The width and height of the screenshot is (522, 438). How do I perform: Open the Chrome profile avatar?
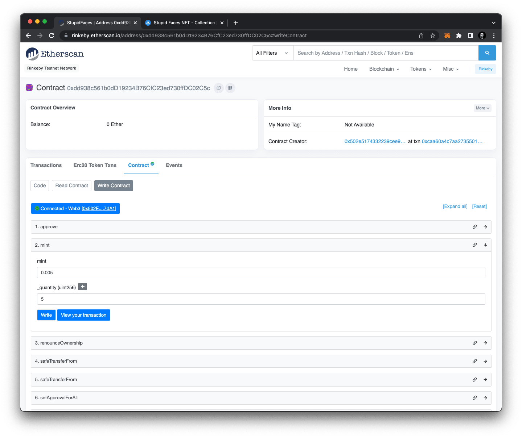(482, 36)
